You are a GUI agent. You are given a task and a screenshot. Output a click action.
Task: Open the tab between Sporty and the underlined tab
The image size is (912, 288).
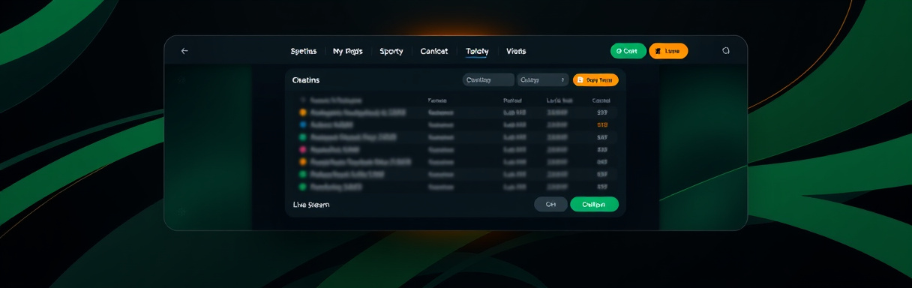434,51
